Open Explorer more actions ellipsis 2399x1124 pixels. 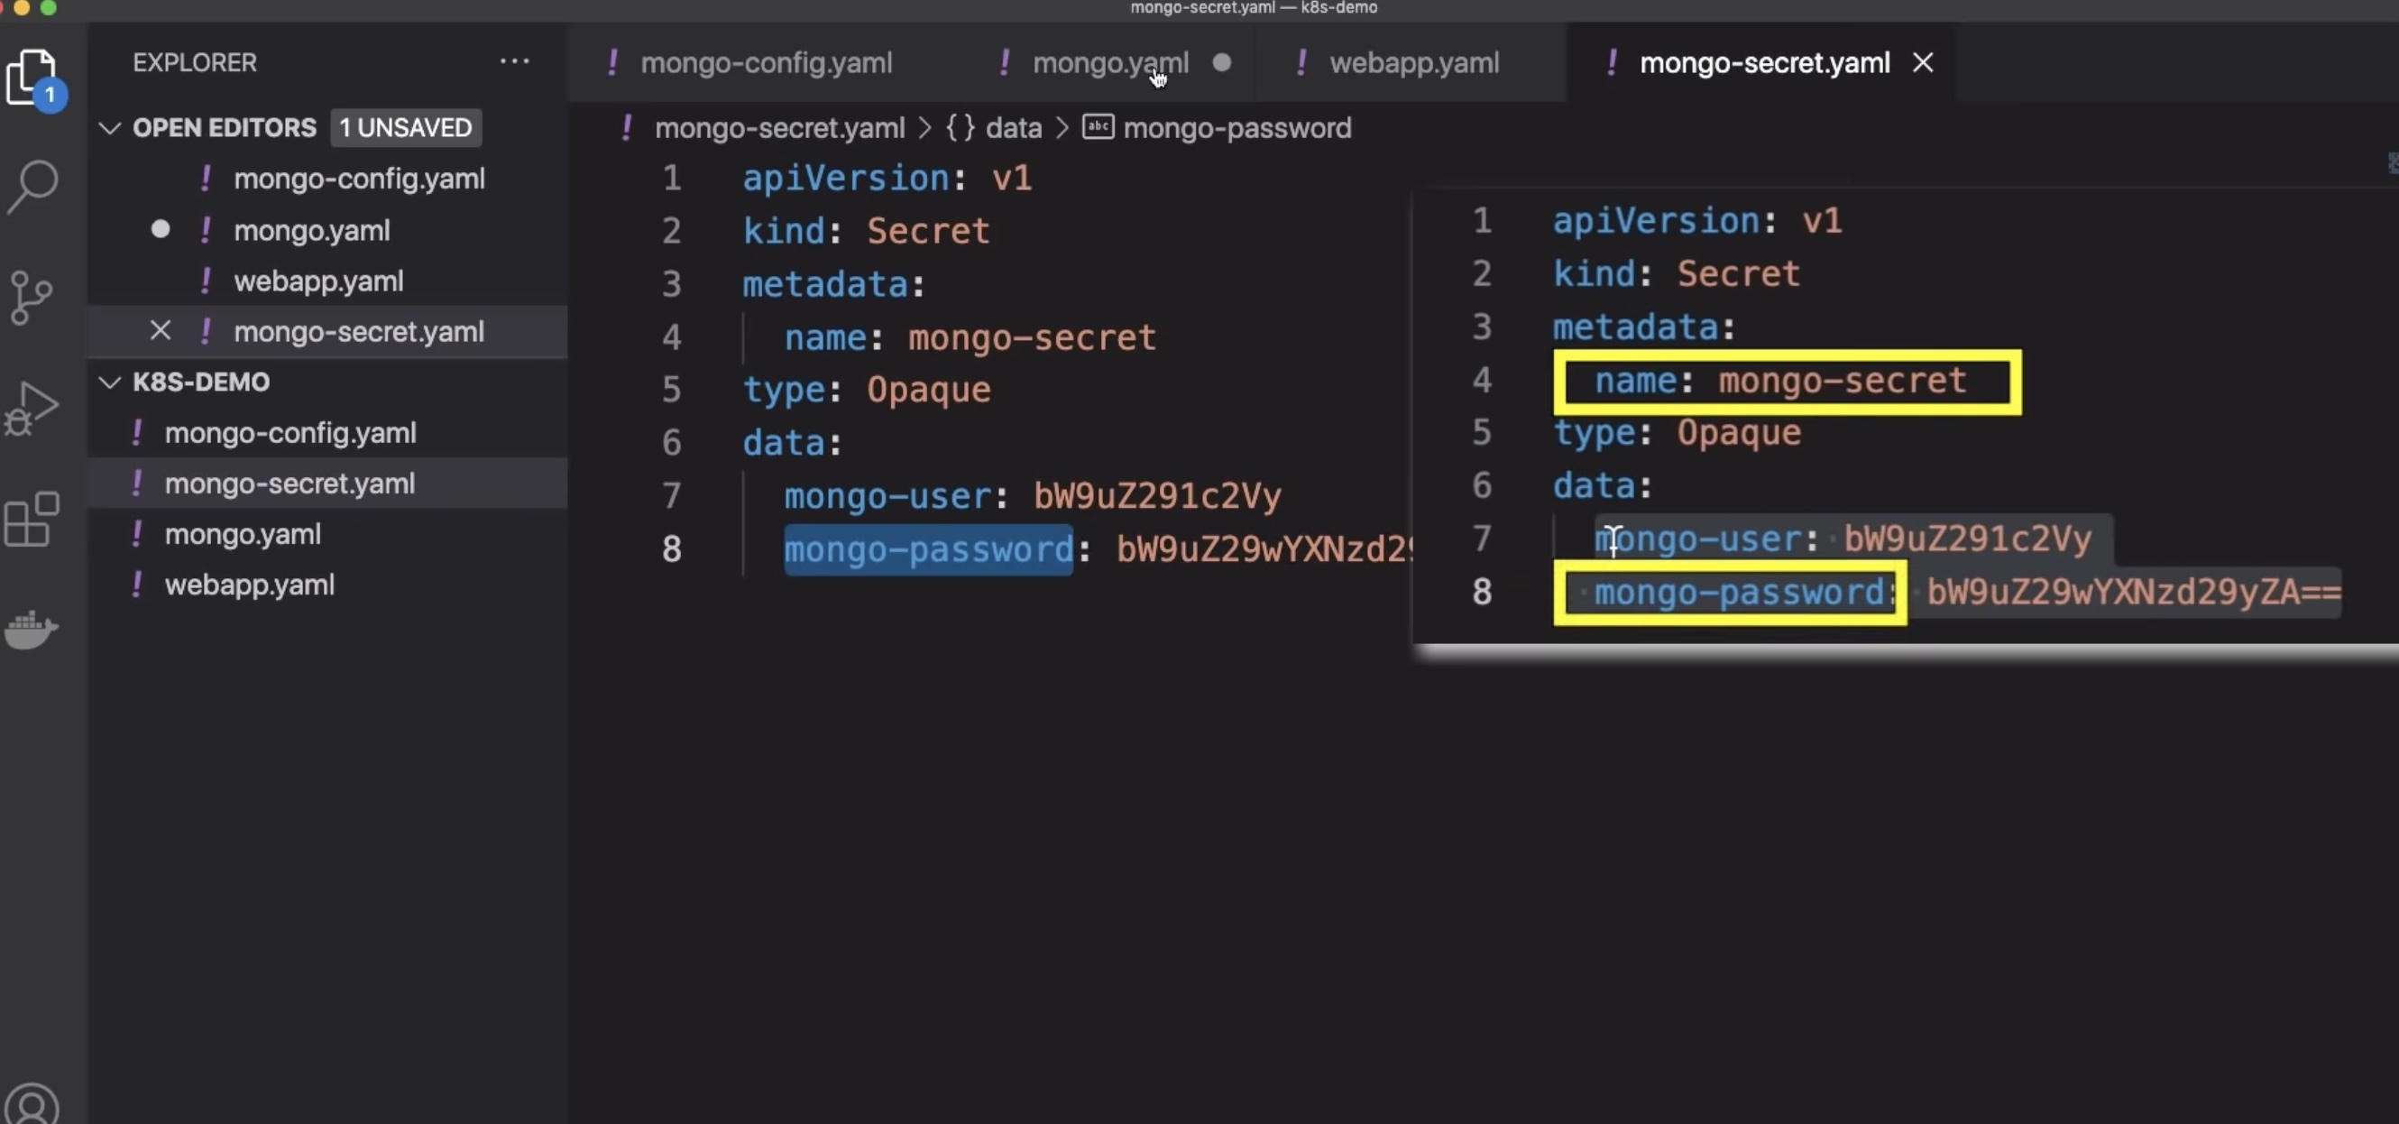(x=514, y=62)
